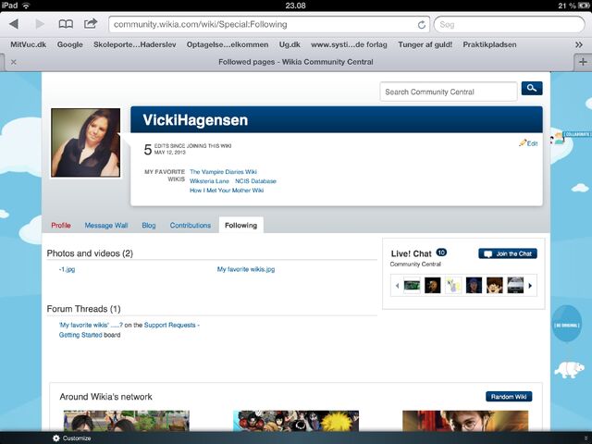The width and height of the screenshot is (592, 444).
Task: Open www.systi...de forlag bookmark
Action: pos(349,44)
